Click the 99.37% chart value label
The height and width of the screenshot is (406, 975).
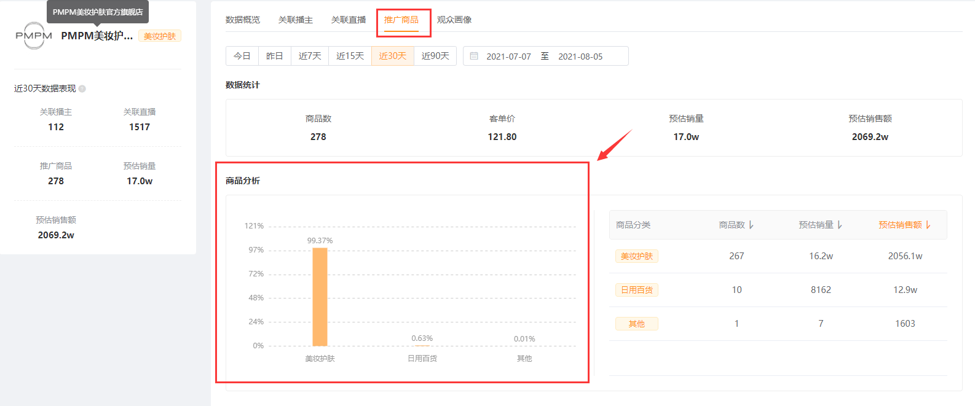pos(320,241)
